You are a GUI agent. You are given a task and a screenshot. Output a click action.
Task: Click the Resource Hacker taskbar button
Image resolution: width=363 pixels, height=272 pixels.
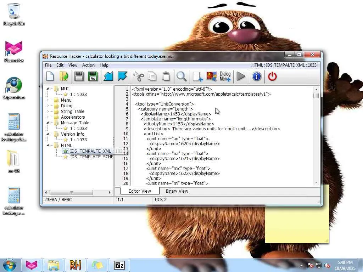point(75,265)
